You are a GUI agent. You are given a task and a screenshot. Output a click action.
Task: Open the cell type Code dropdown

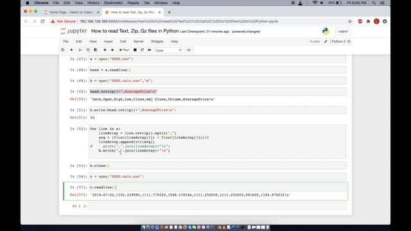click(x=168, y=50)
